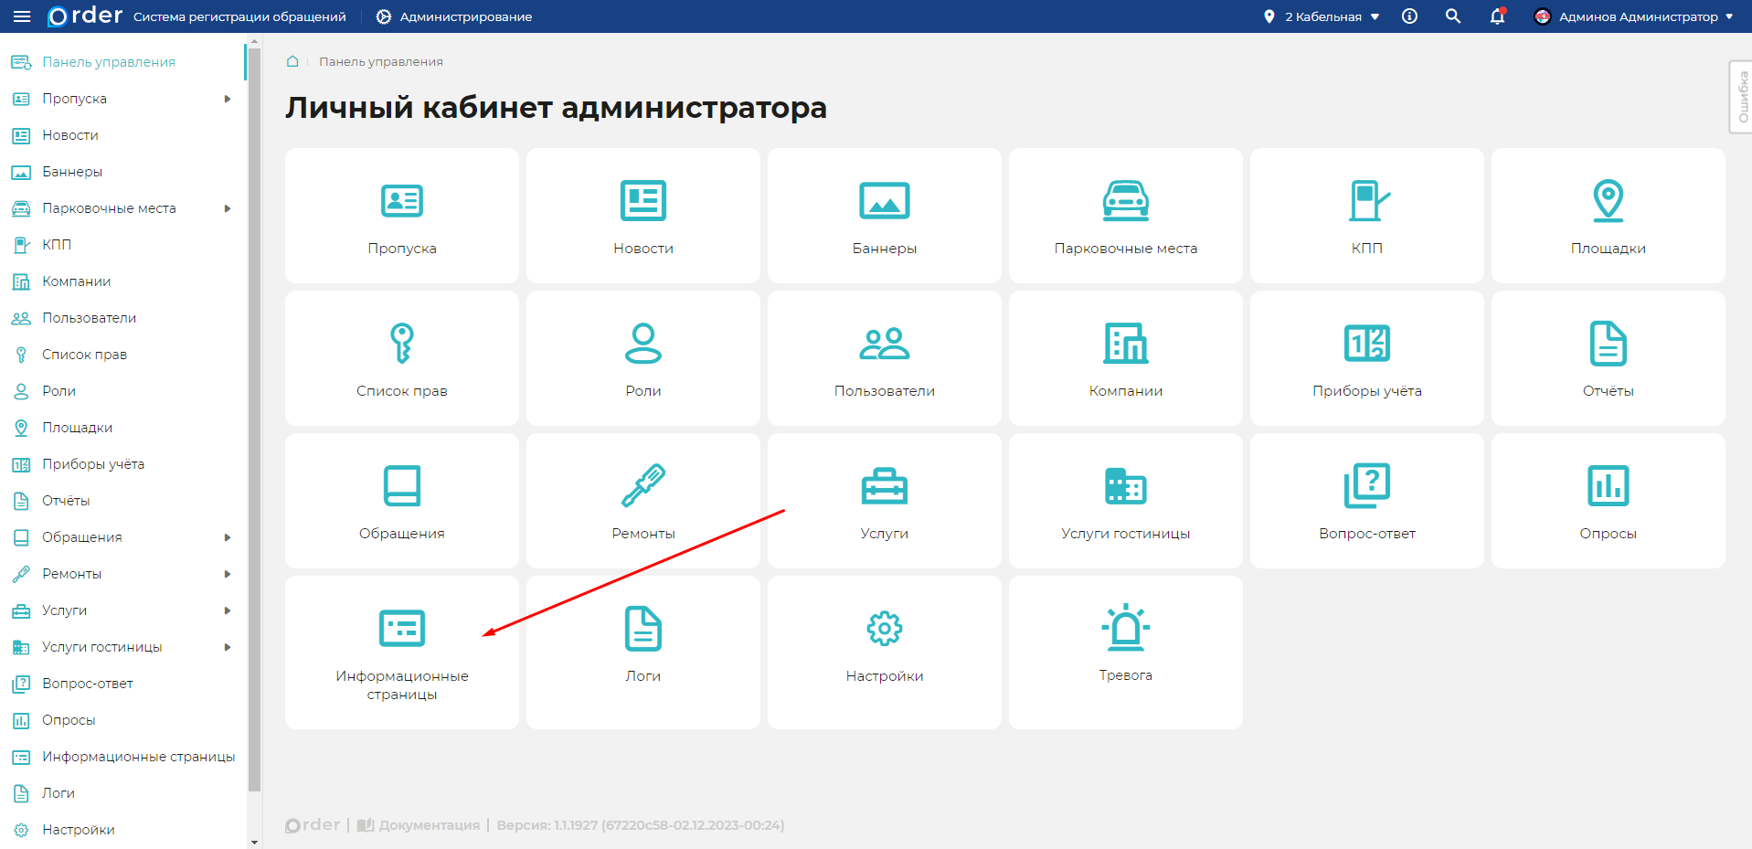Click the Ошибка side tab button
Image resolution: width=1752 pixels, height=849 pixels.
(1741, 97)
